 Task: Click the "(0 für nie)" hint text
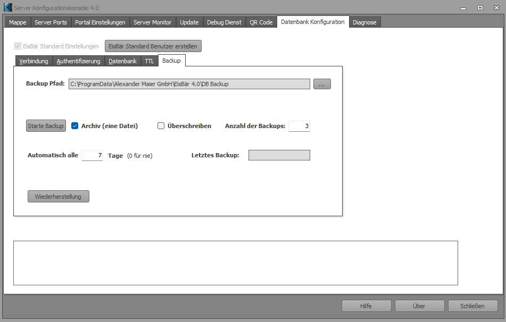140,156
